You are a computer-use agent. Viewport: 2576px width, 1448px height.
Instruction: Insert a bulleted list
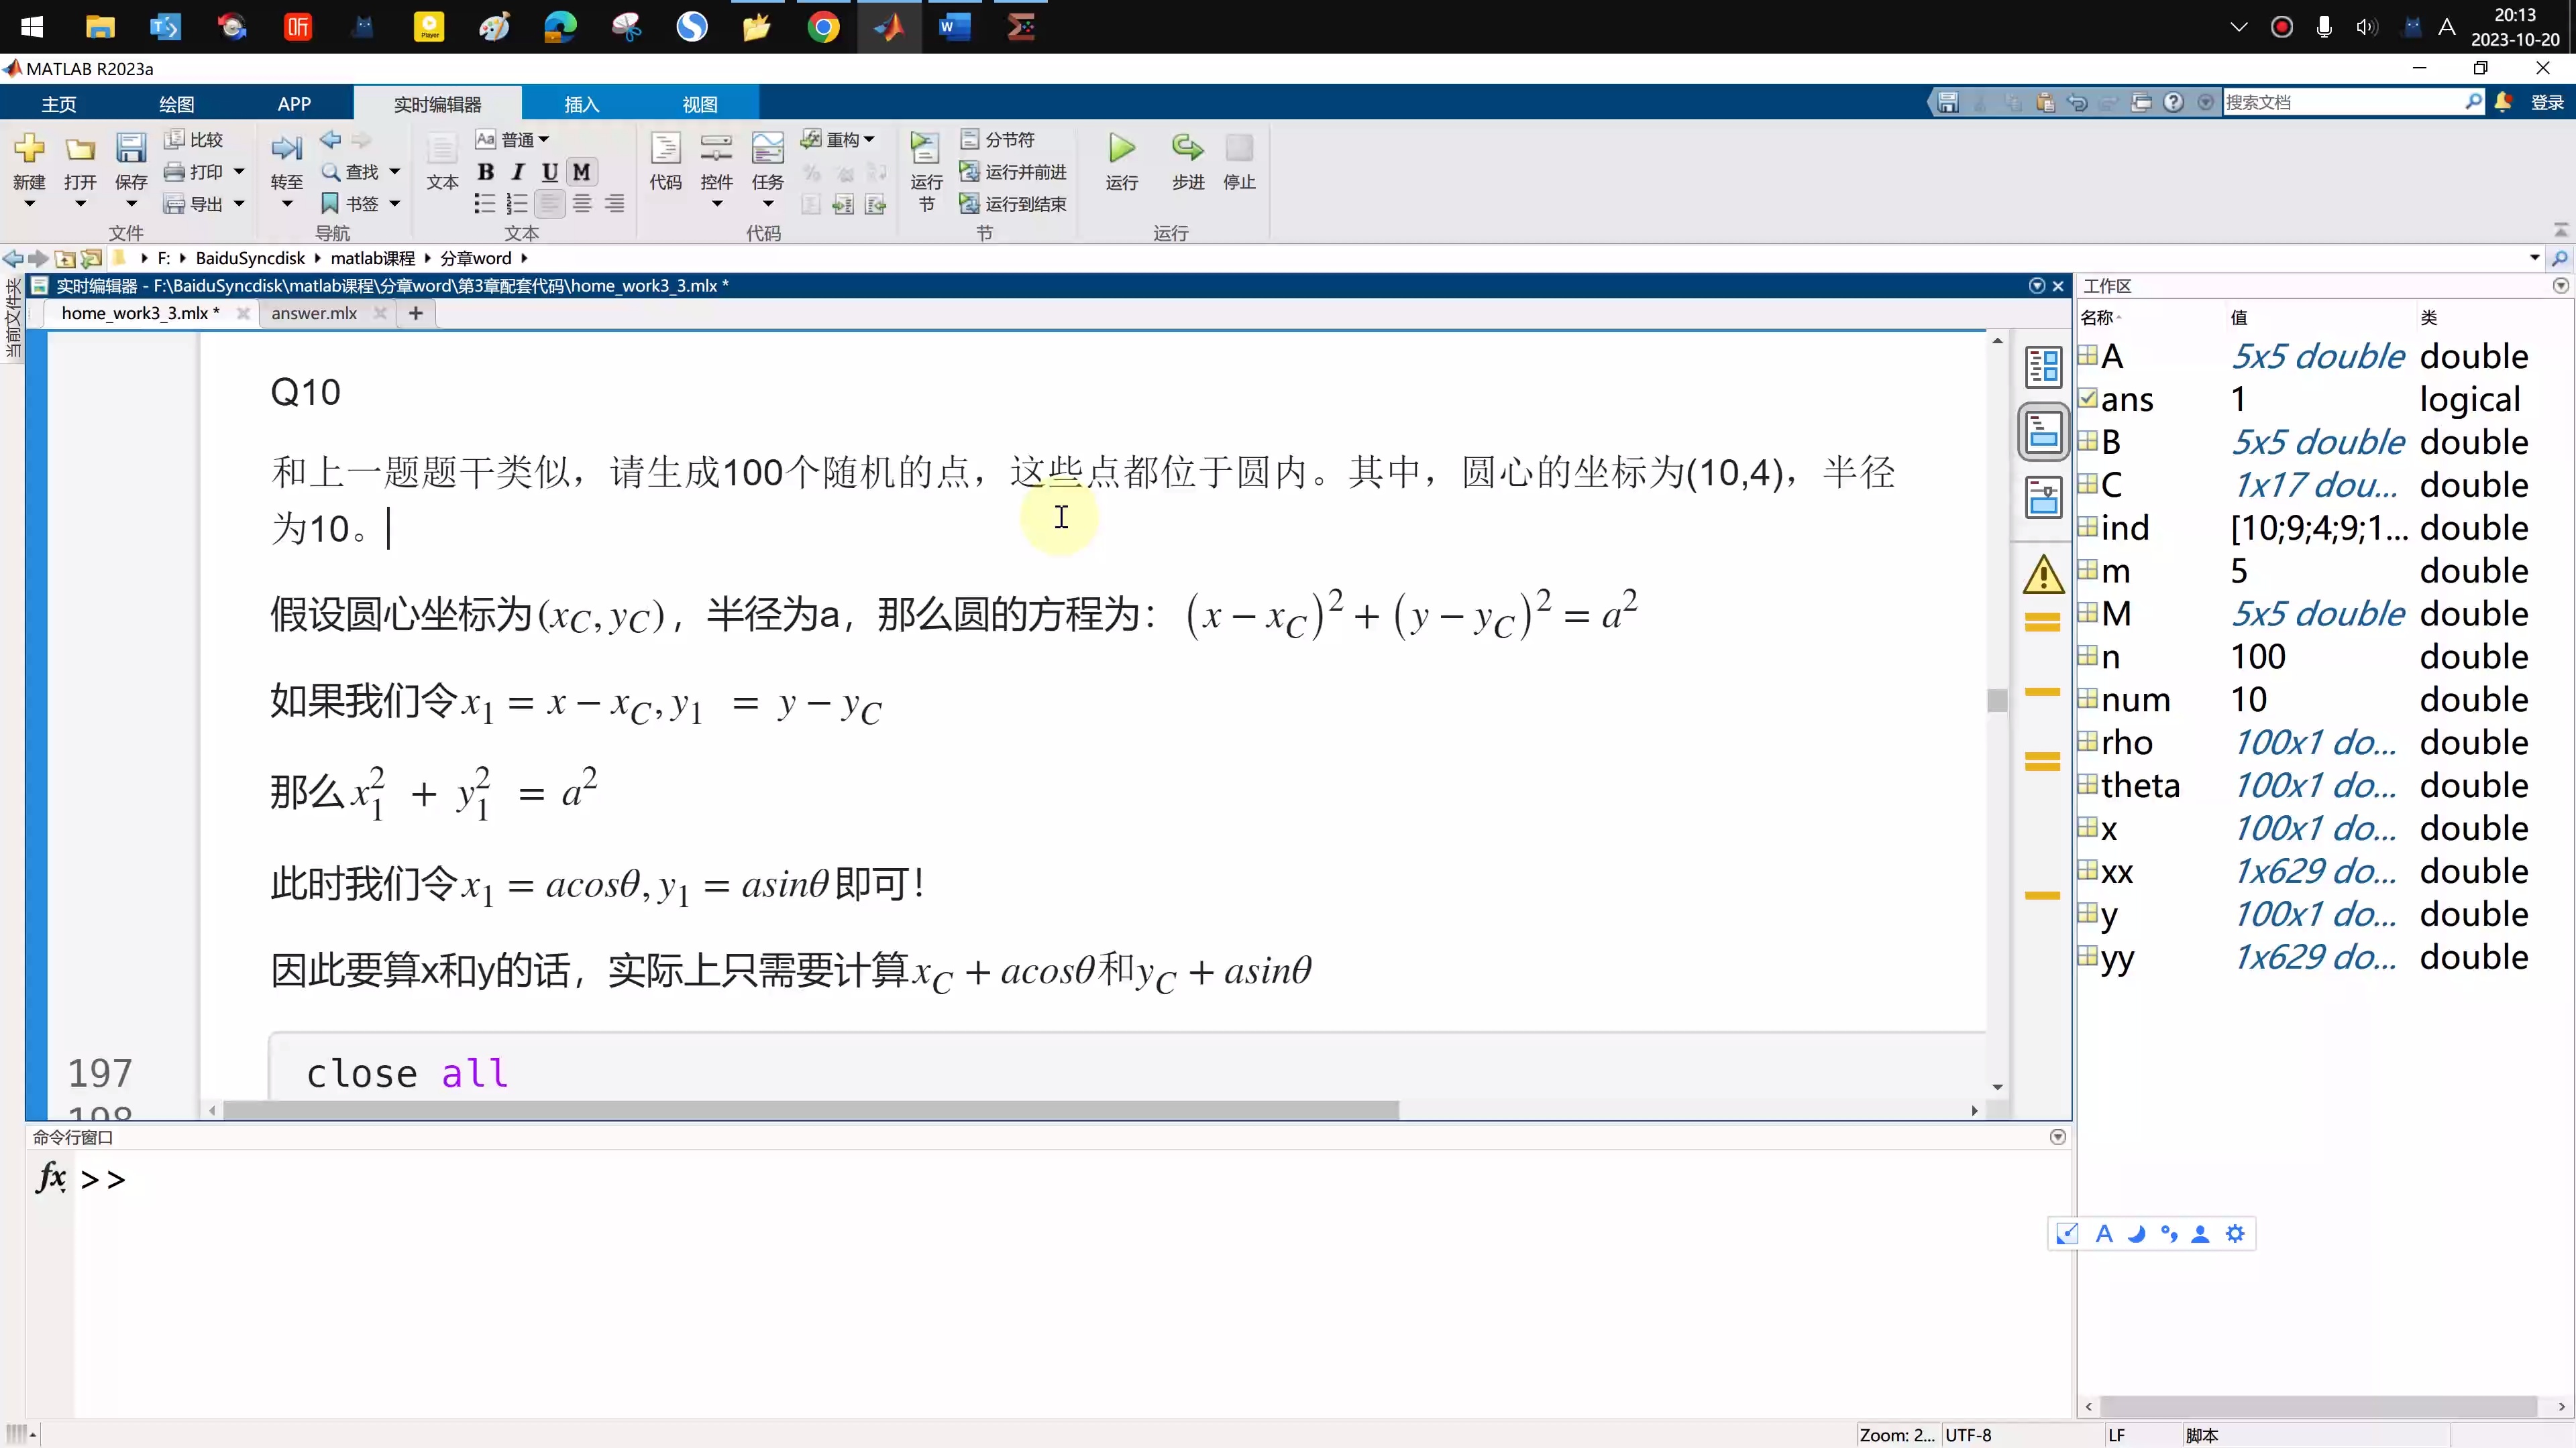click(x=485, y=204)
